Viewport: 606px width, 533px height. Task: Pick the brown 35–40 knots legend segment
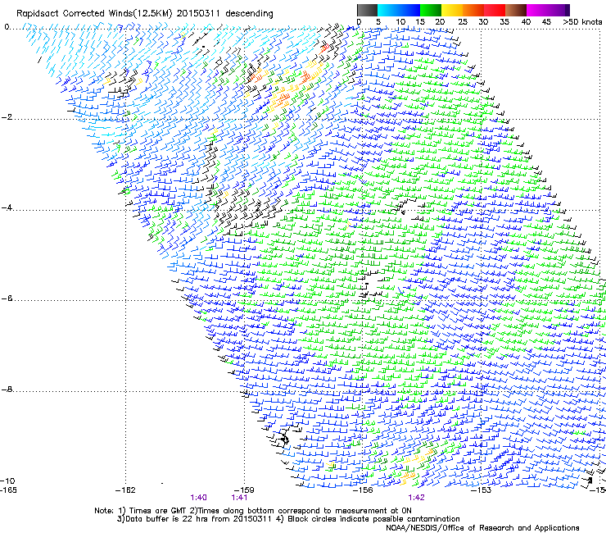[x=516, y=10]
